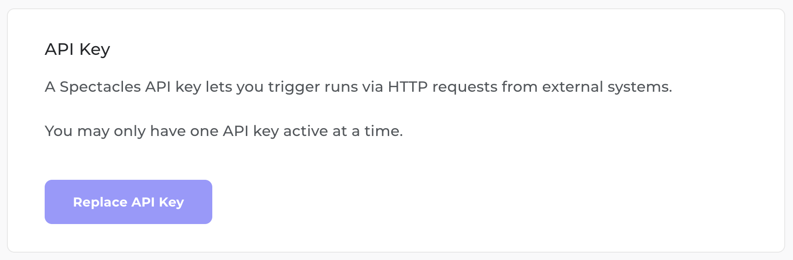This screenshot has height=260, width=793.
Task: Click the Replace API Key button
Action: click(128, 202)
